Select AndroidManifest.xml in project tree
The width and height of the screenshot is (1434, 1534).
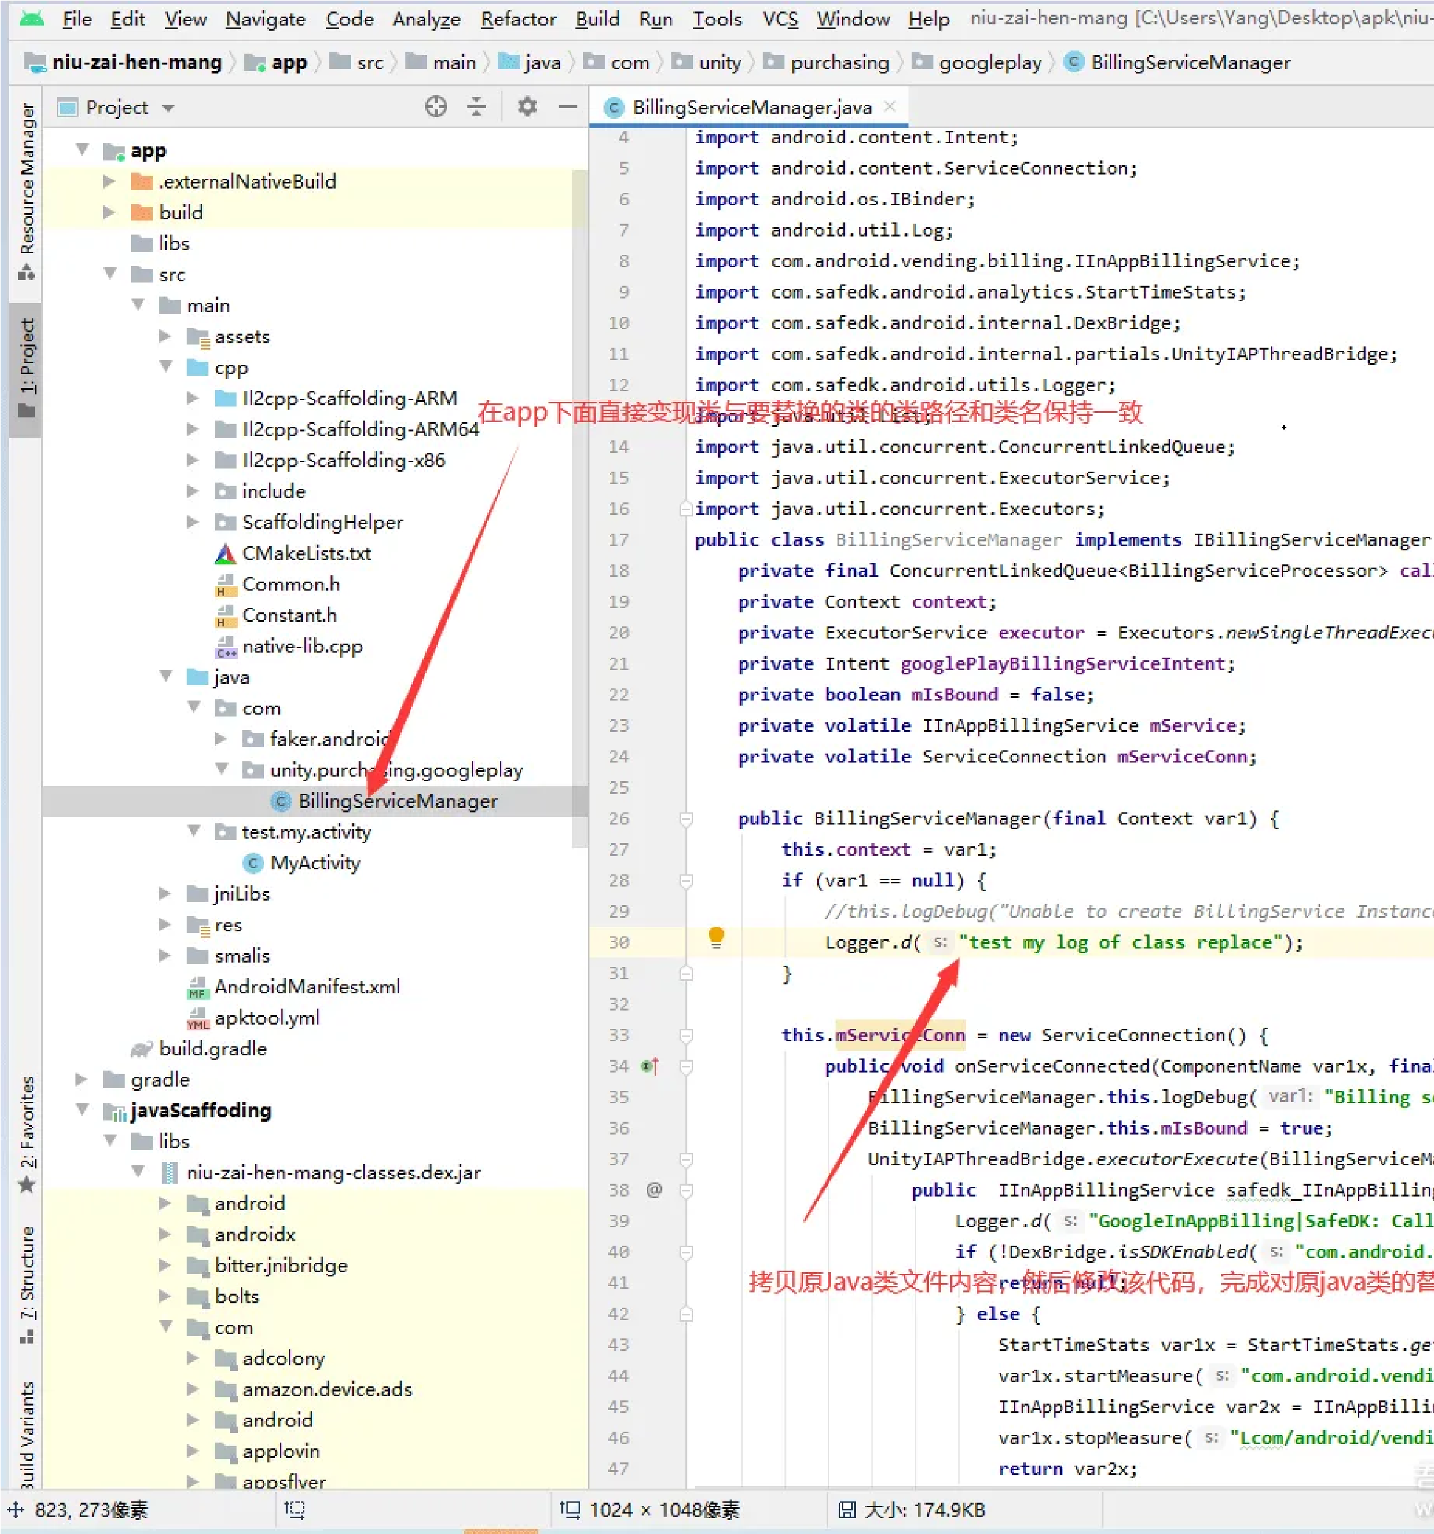coord(306,986)
